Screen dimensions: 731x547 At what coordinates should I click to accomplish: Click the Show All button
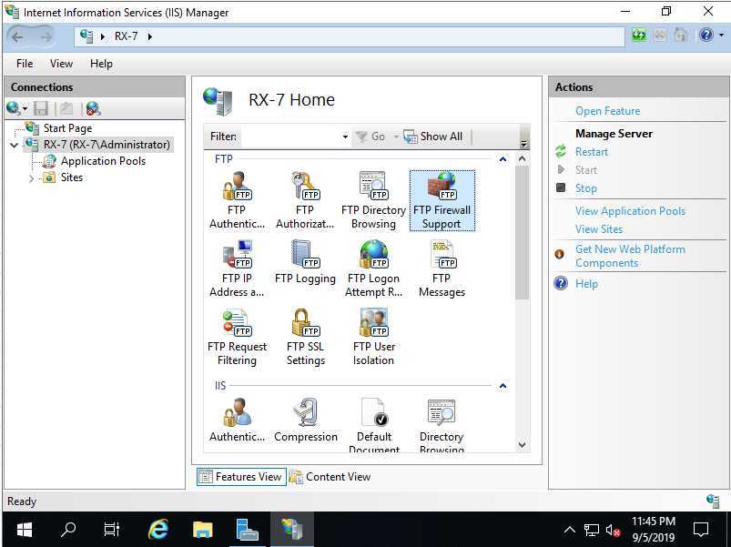(433, 137)
